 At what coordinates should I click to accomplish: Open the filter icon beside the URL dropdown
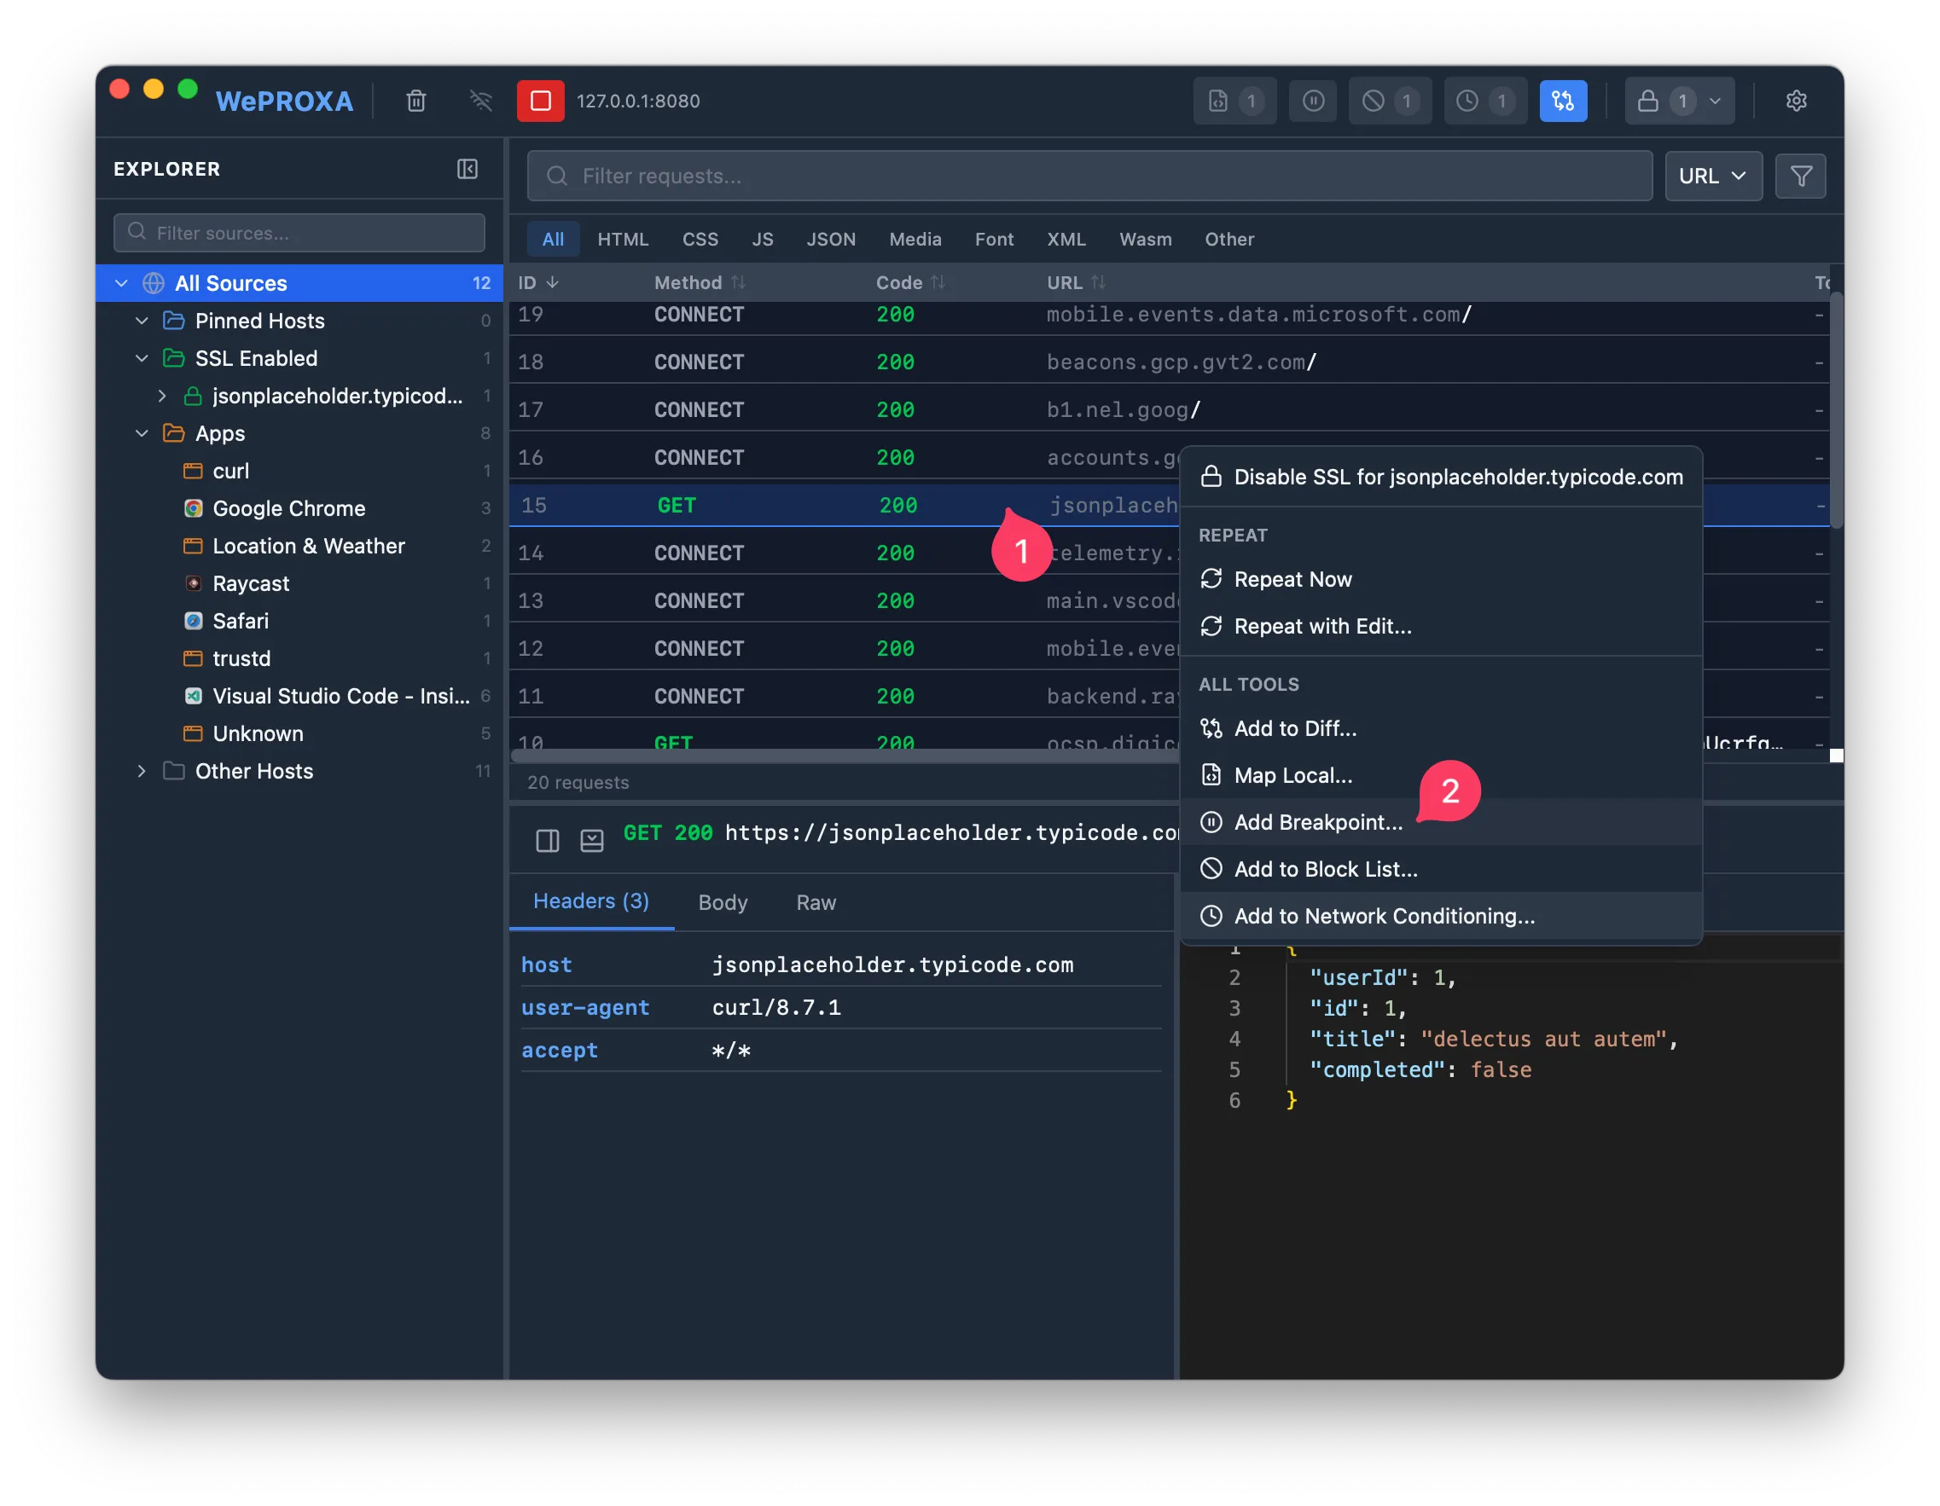1801,176
